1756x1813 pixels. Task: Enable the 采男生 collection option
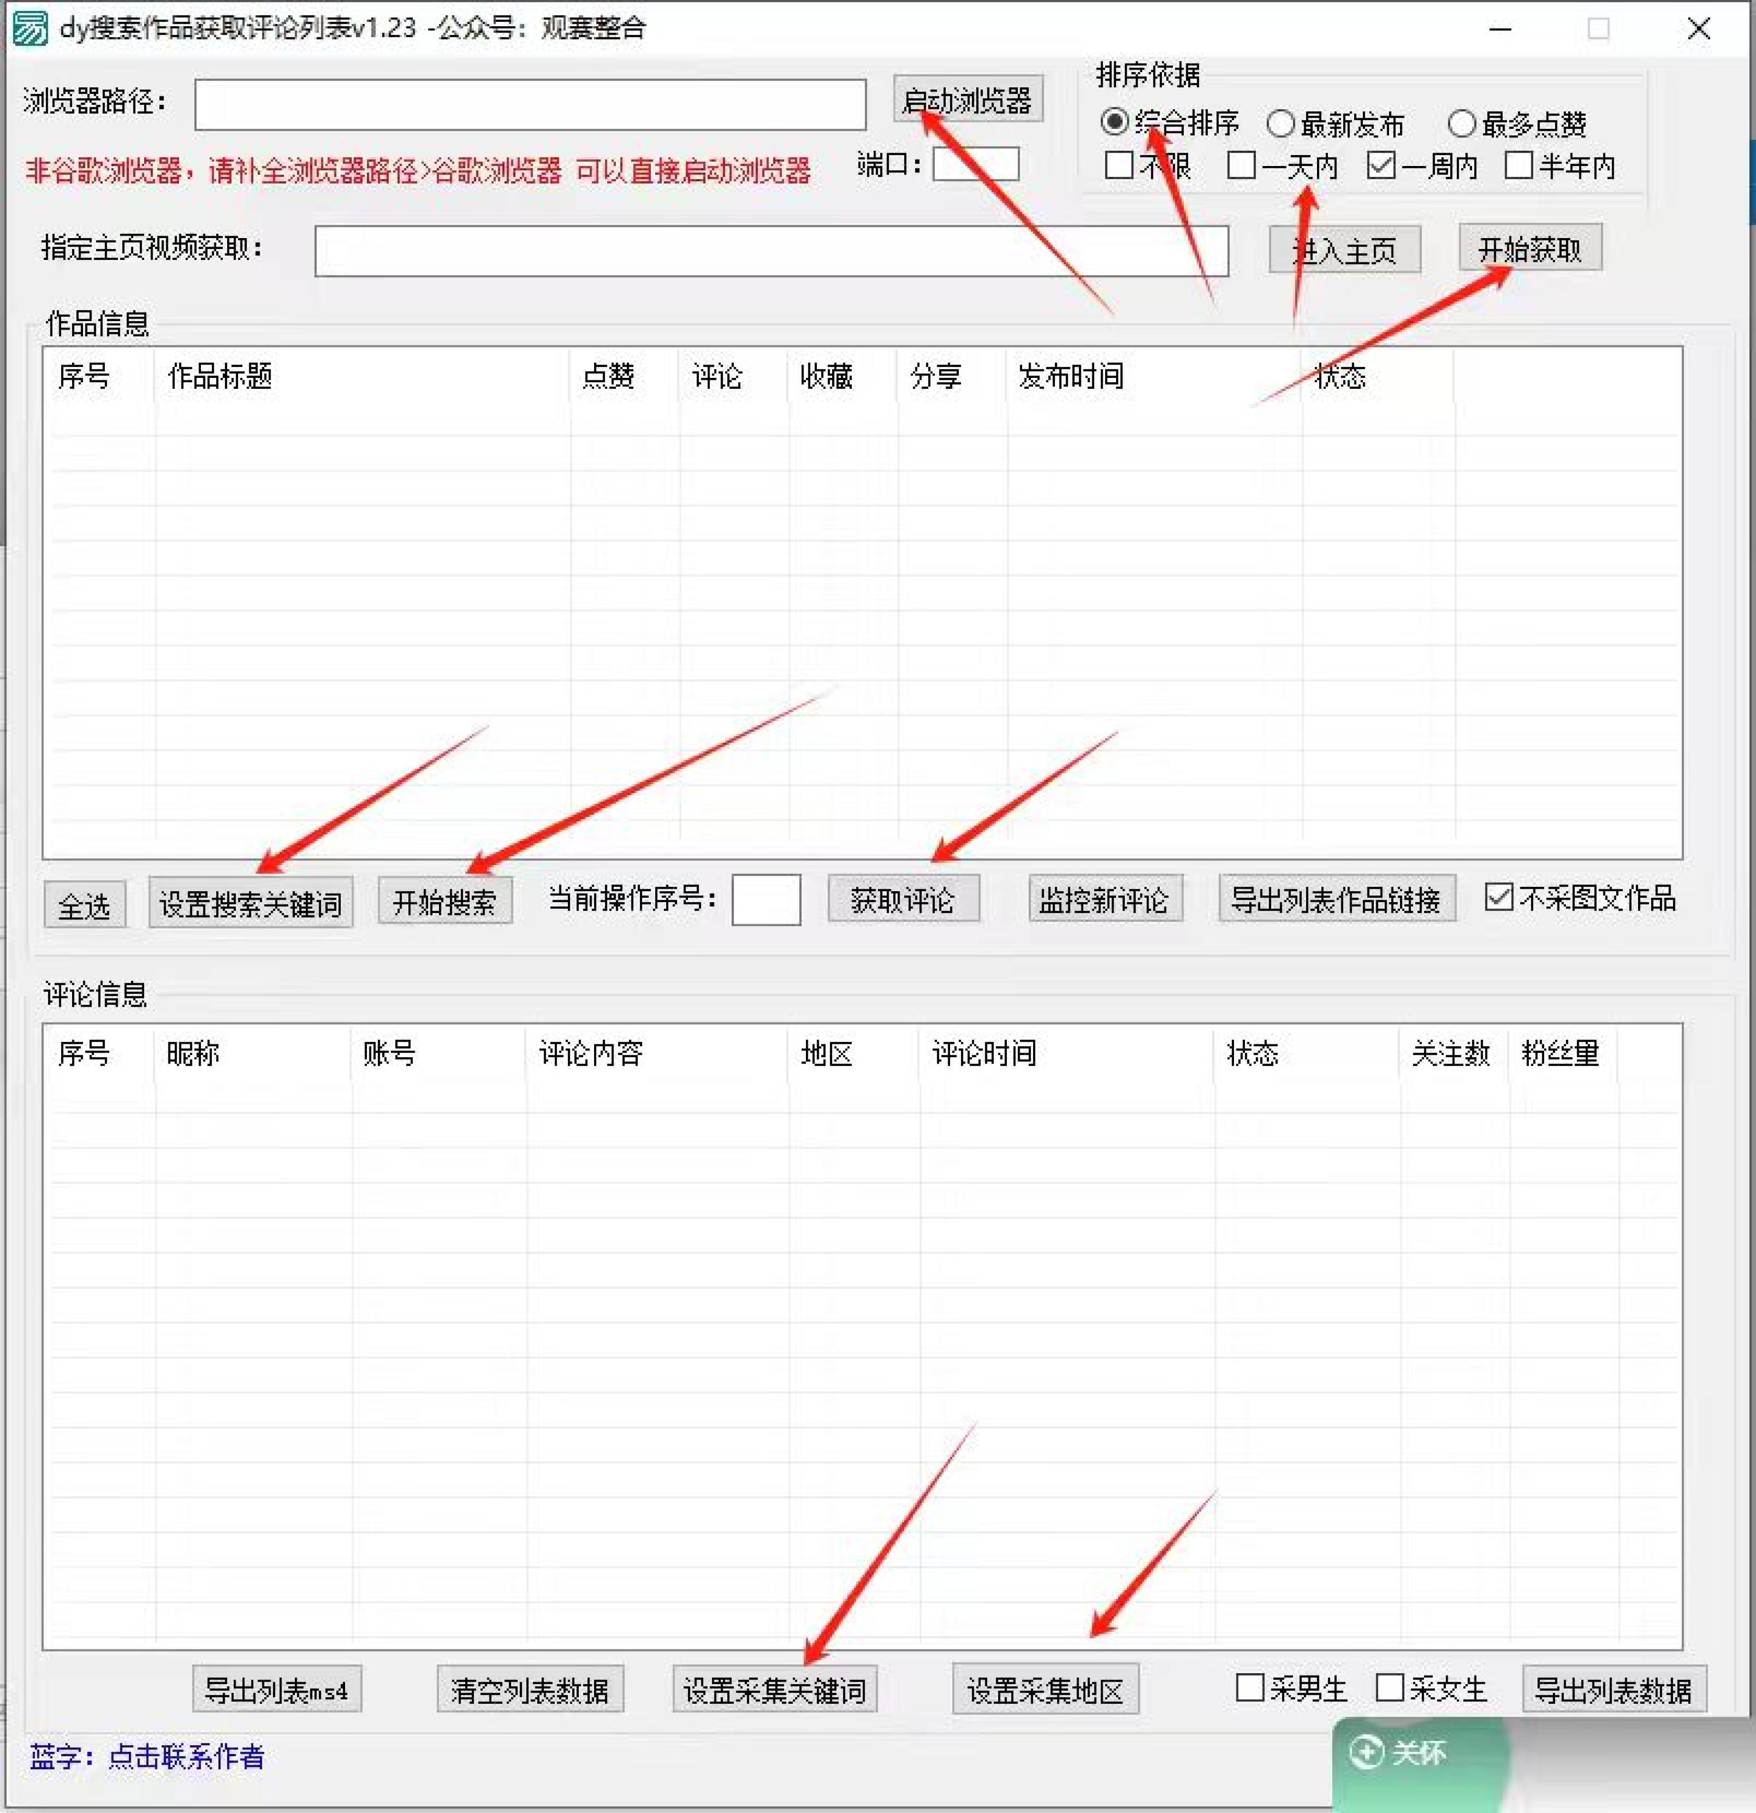(x=1251, y=1688)
